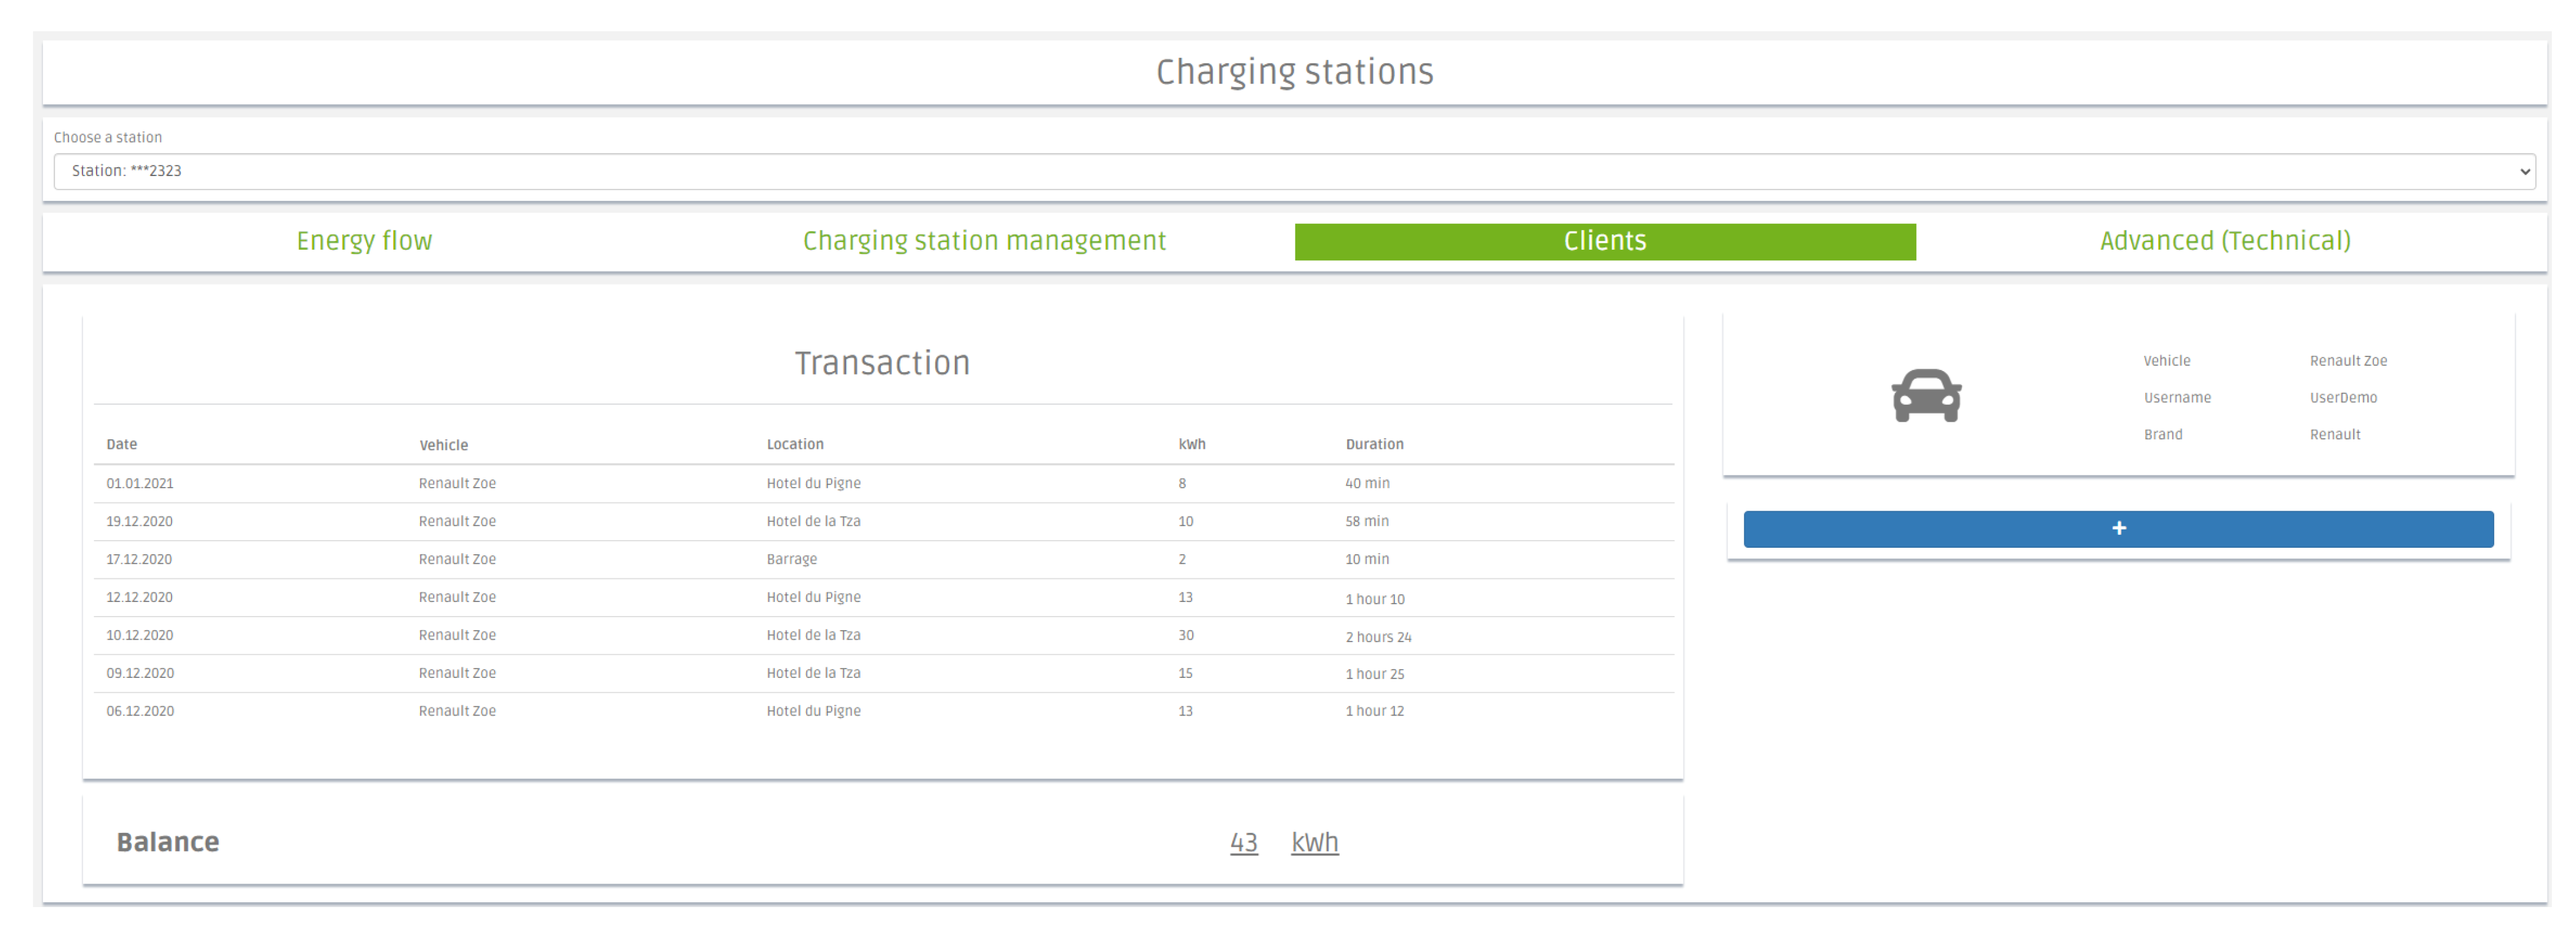This screenshot has height=930, width=2576.
Task: Click the plus add vehicle button
Action: click(2118, 528)
